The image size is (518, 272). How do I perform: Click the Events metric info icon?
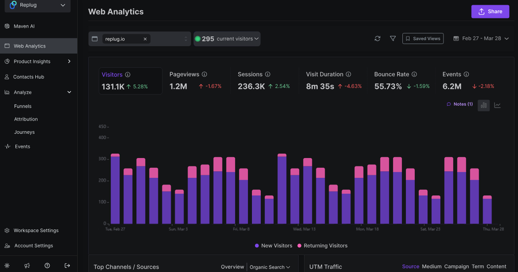pyautogui.click(x=466, y=74)
